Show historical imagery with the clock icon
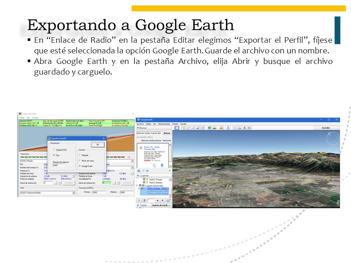 pos(210,128)
